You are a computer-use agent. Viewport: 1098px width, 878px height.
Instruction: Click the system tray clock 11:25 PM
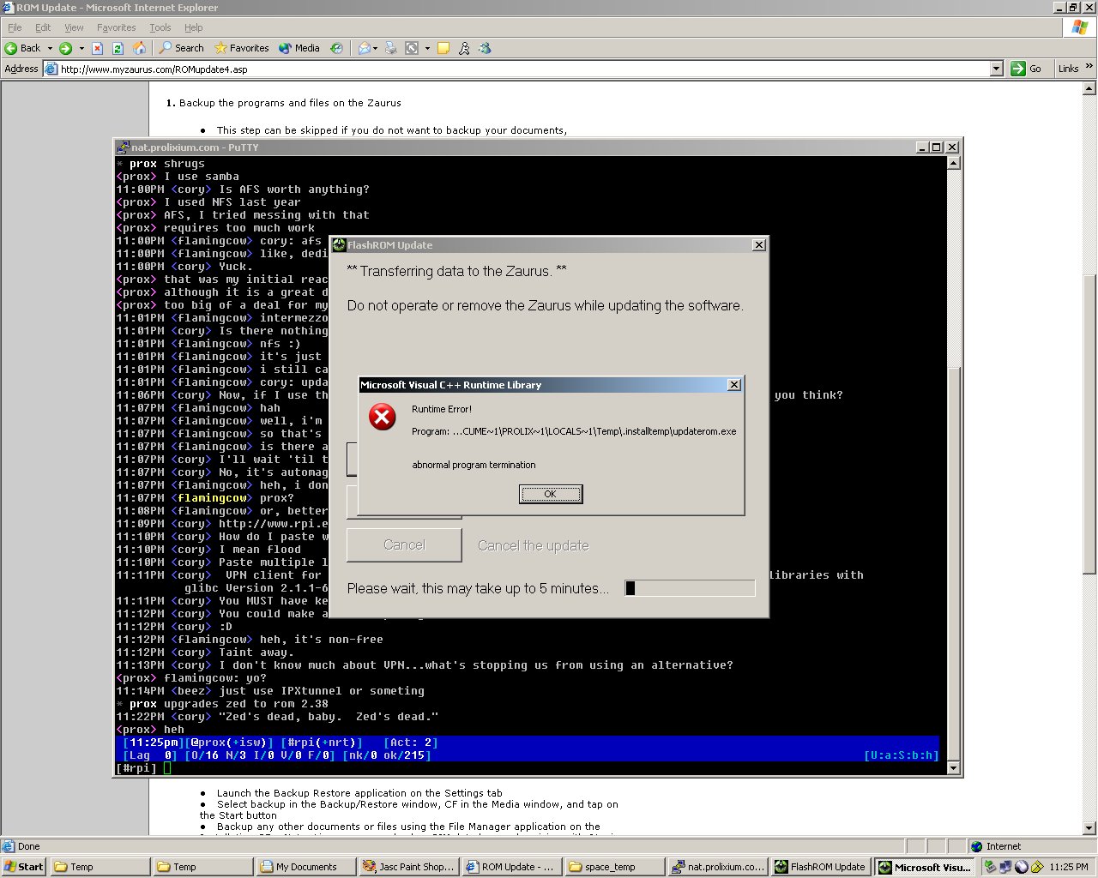point(1068,867)
